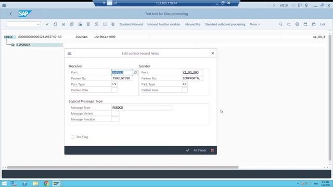Viewport: 333px width, 187px height.
Task: Click Standard outbound processing button
Action: [225, 24]
